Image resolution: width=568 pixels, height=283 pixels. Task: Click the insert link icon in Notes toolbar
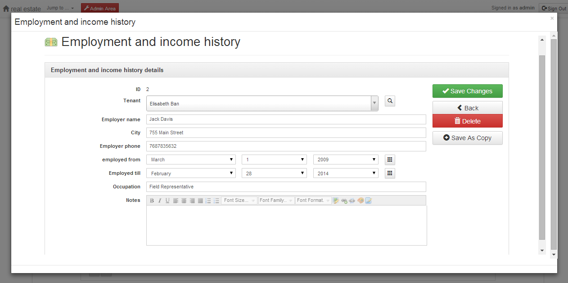pyautogui.click(x=344, y=201)
